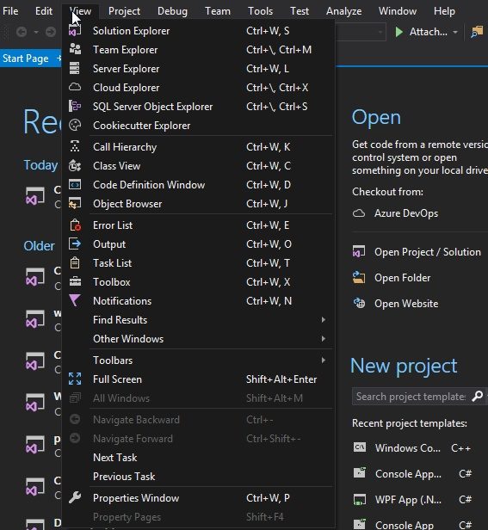Click the Ctrl+W, P shortcut text
Viewport: 488px width, 530px height.
point(268,498)
